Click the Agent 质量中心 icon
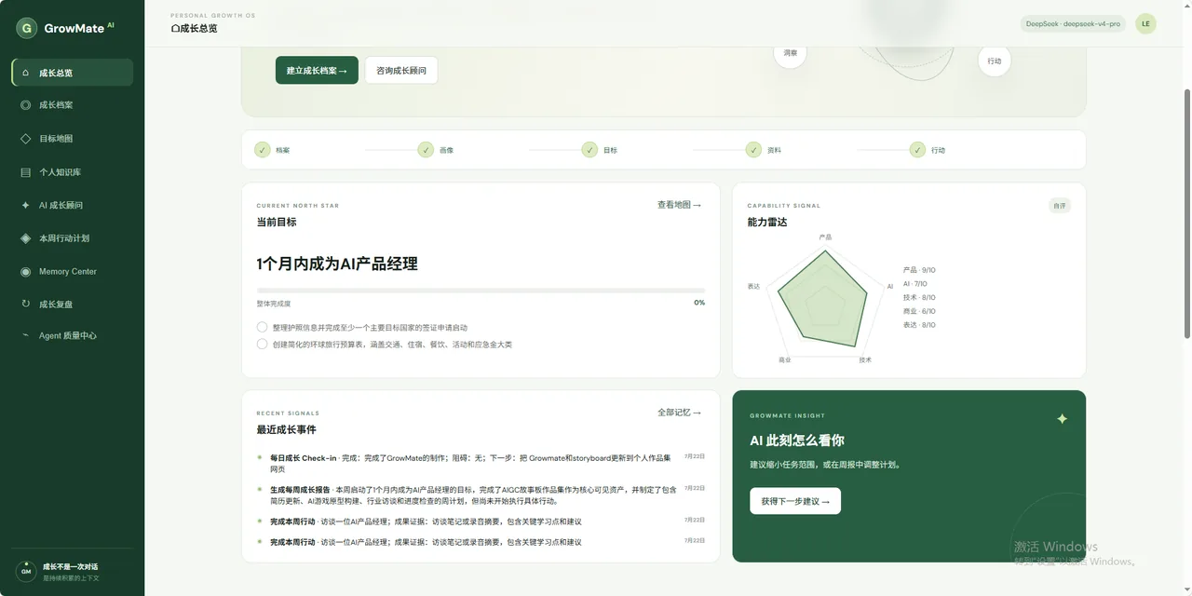The image size is (1192, 596). point(26,335)
